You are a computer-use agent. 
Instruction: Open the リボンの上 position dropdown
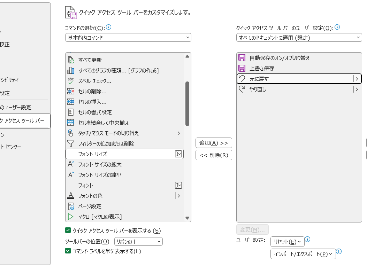pos(138,242)
